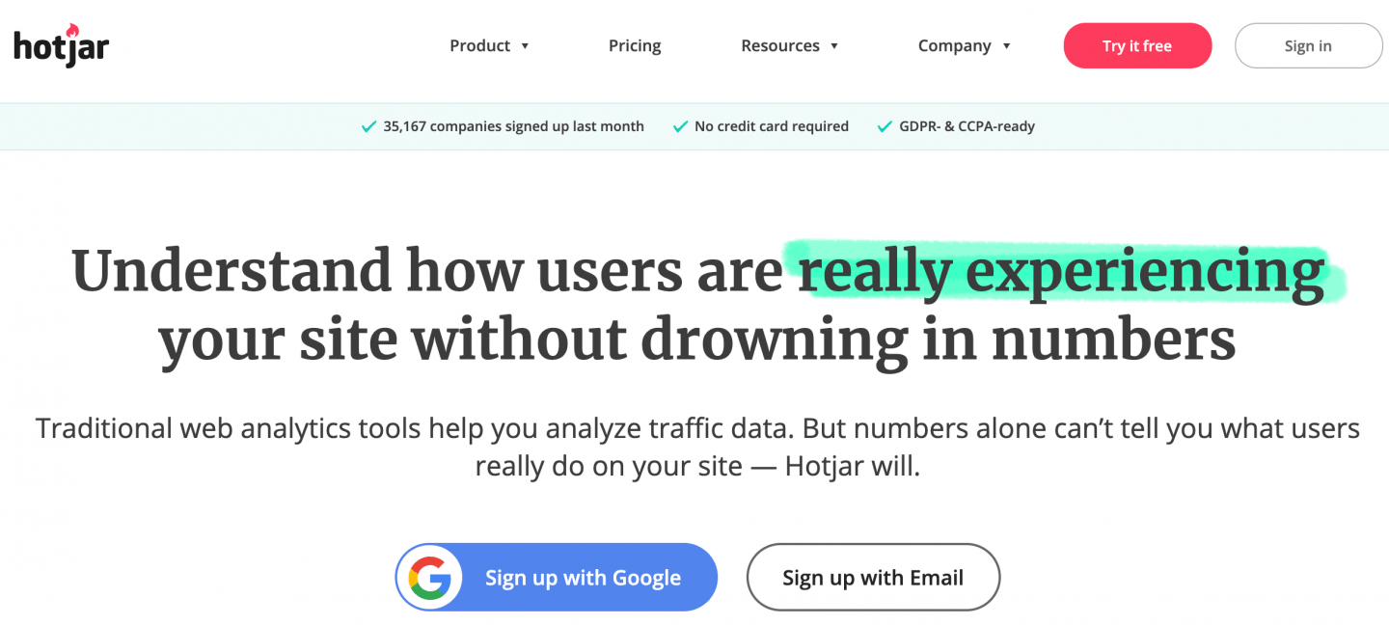1389x625 pixels.
Task: Click the checkmark beside companies signed up
Action: [x=368, y=126]
